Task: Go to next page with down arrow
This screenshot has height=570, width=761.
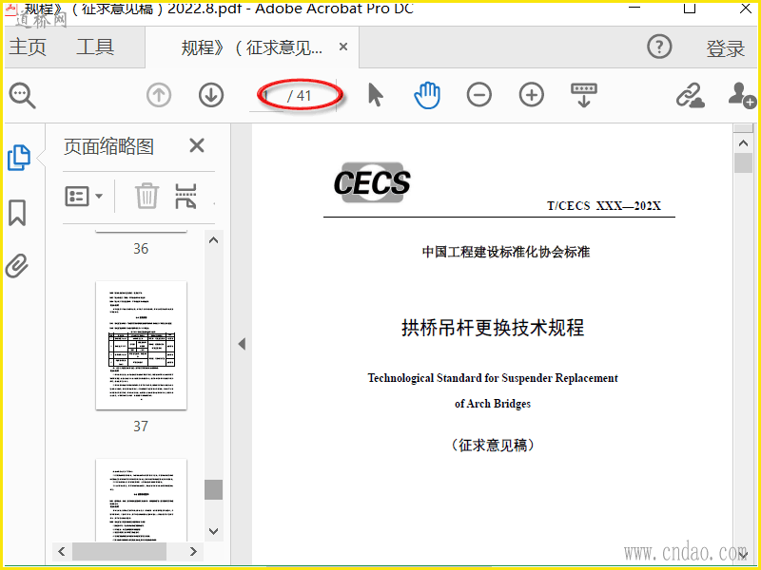Action: 211,96
